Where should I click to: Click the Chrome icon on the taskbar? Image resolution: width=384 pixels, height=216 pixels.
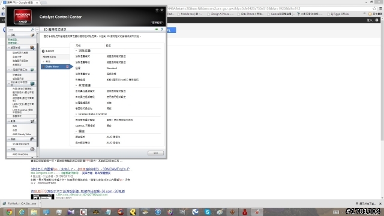point(9,212)
